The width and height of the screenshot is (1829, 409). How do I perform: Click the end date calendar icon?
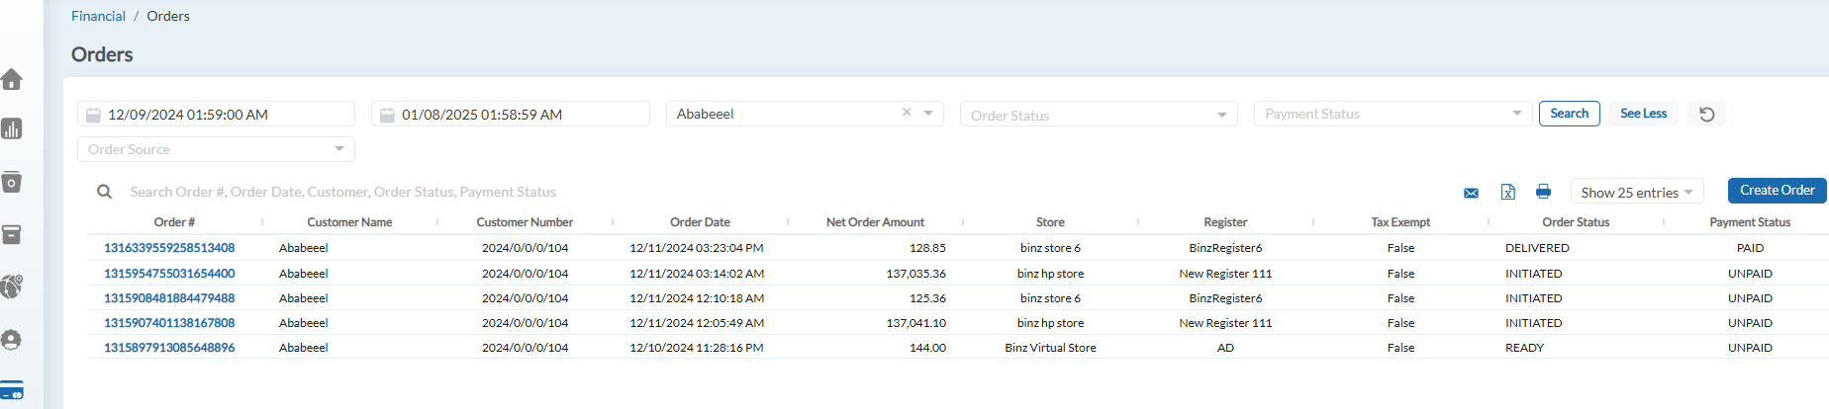click(x=387, y=115)
